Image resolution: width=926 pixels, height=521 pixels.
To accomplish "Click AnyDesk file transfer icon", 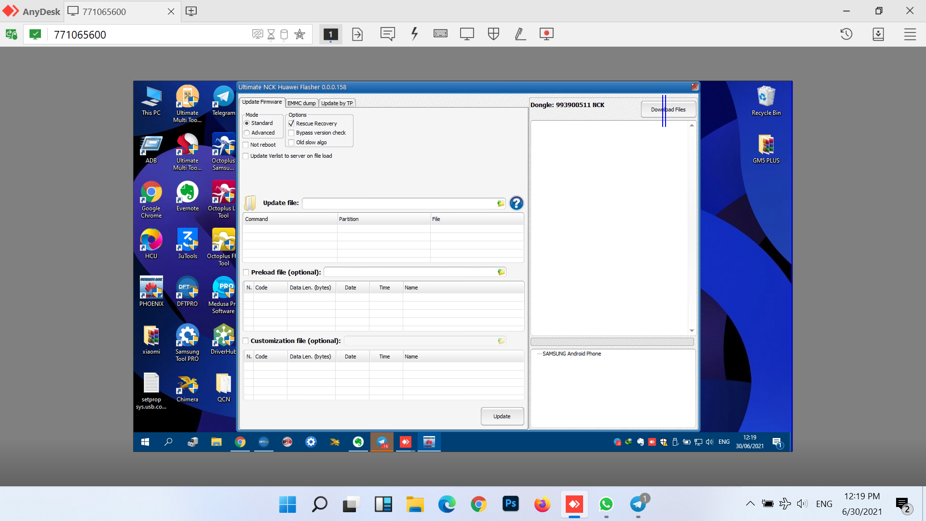I will tap(357, 34).
